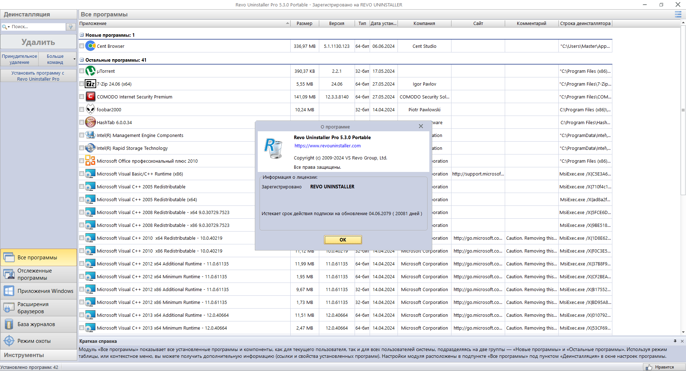Click the Windows Apps sidebar icon
The height and width of the screenshot is (371, 686).
[x=9, y=291]
